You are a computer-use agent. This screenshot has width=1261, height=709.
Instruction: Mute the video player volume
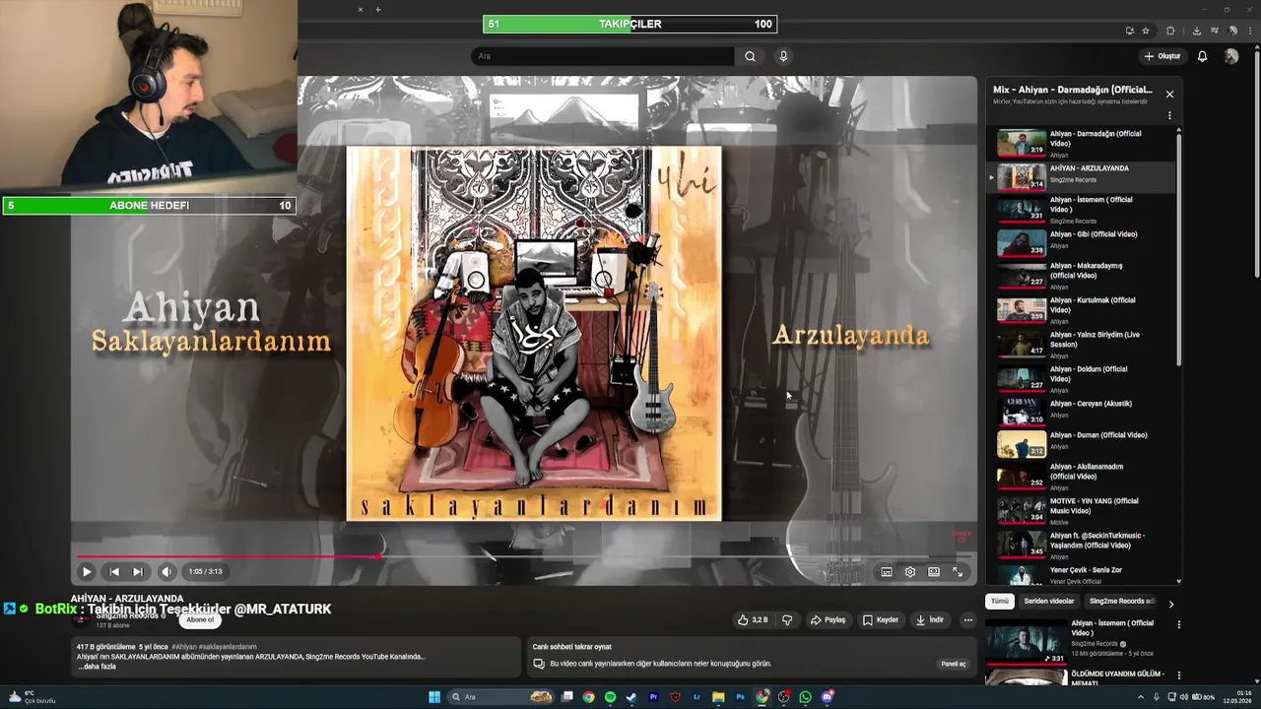pos(166,572)
